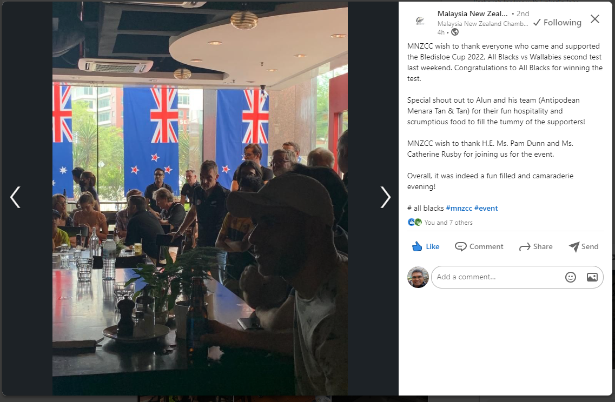This screenshot has height=402, width=615.
Task: Go to the previous photo with left arrow
Action: pyautogui.click(x=15, y=197)
